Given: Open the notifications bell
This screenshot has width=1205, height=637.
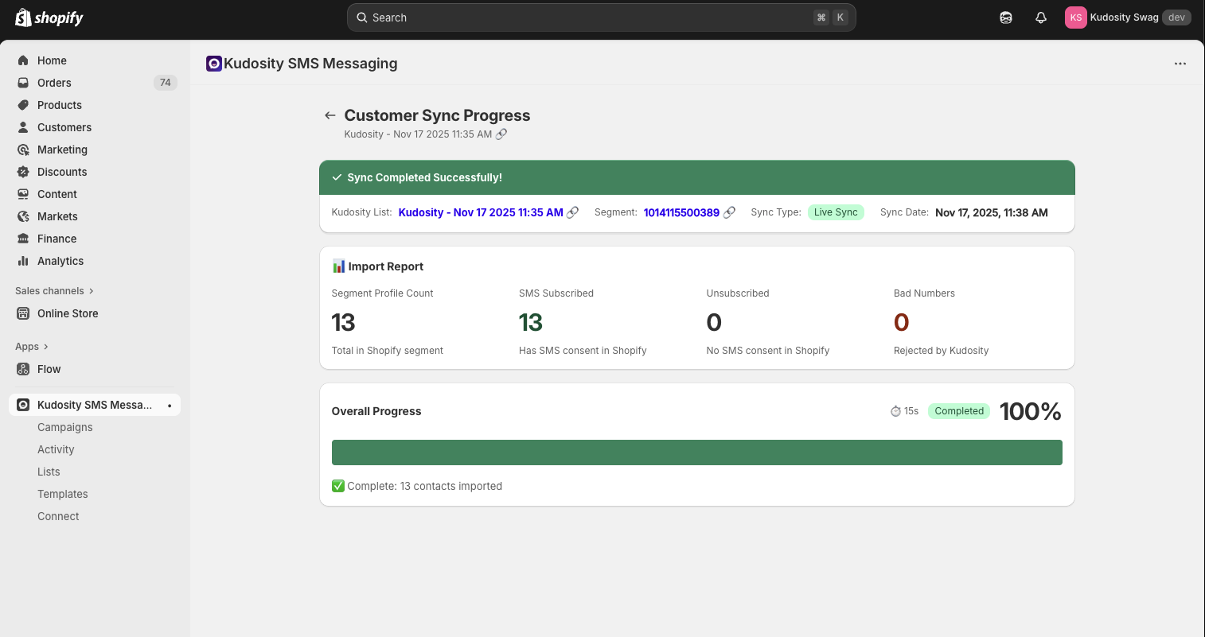Looking at the screenshot, I should (x=1041, y=17).
